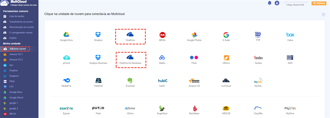Select Evernote cloud icon
The height and width of the screenshot is (118, 330).
click(130, 80)
